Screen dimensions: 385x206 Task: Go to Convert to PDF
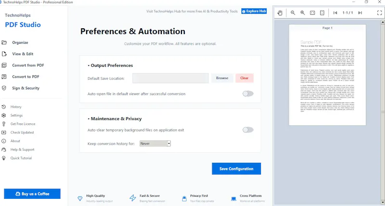pos(26,77)
